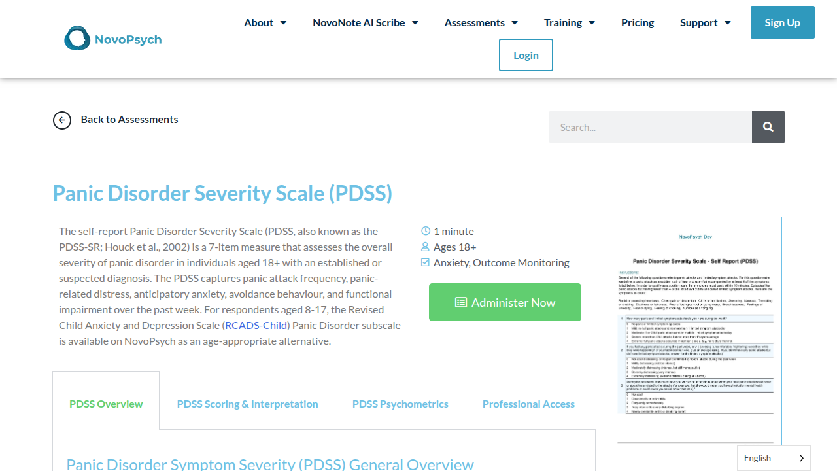Open the RCADS-Child link
Viewport: 837px width, 471px height.
[x=256, y=325]
